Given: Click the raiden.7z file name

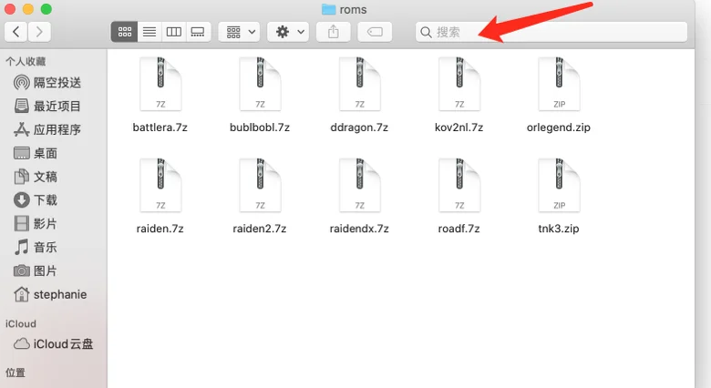Looking at the screenshot, I should (x=160, y=229).
